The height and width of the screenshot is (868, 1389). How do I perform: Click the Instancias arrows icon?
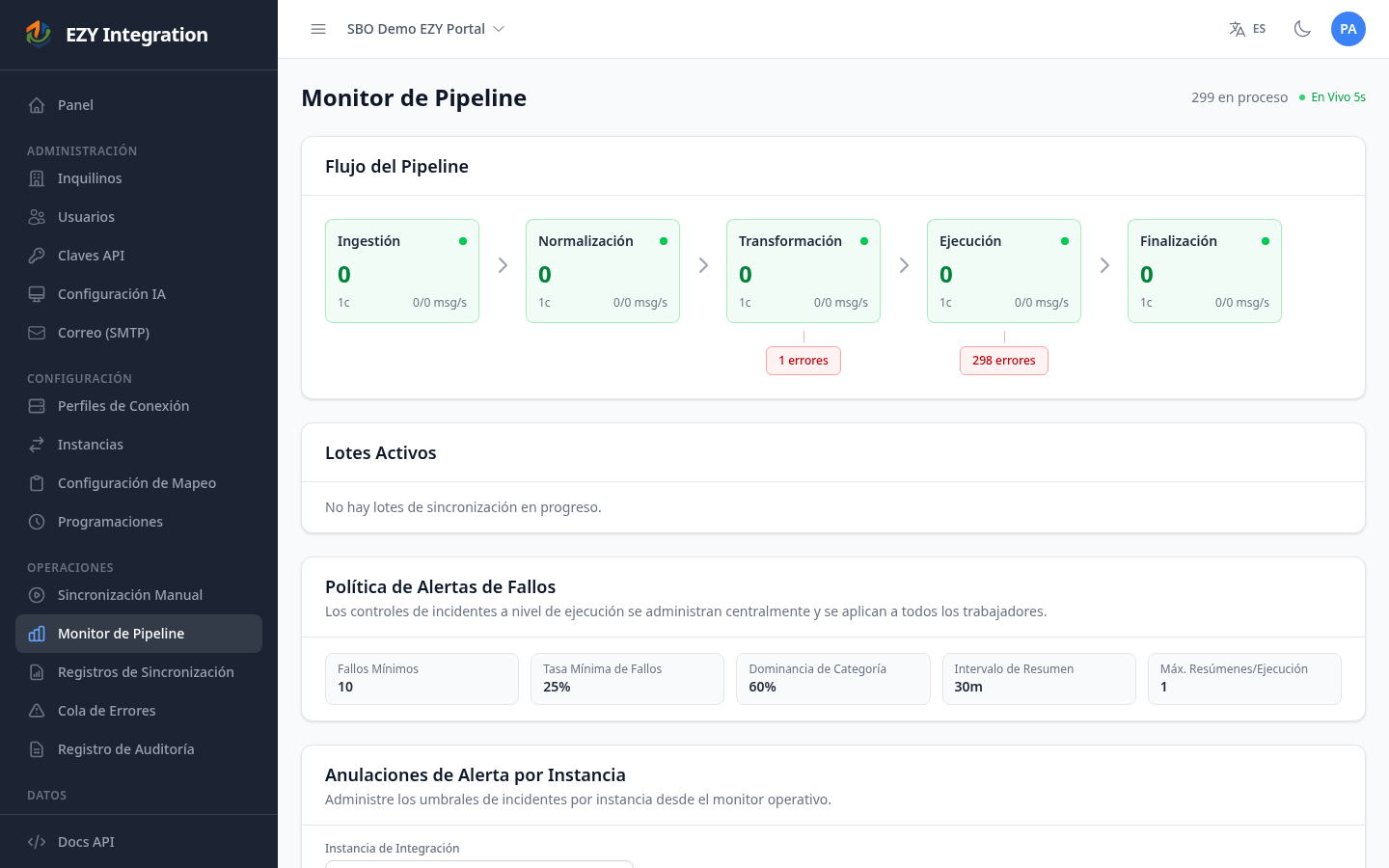(37, 445)
